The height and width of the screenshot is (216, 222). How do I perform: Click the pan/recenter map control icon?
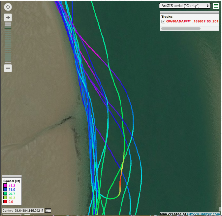click(x=8, y=7)
